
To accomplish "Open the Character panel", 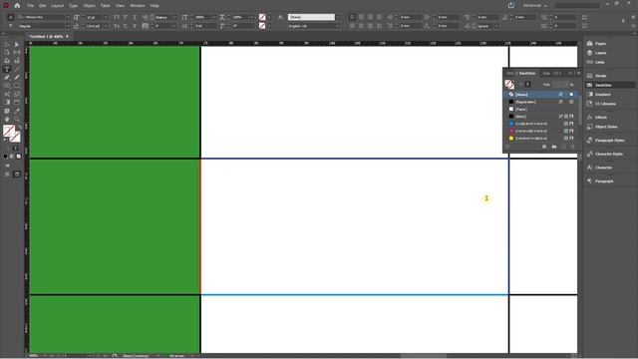I will 603,168.
